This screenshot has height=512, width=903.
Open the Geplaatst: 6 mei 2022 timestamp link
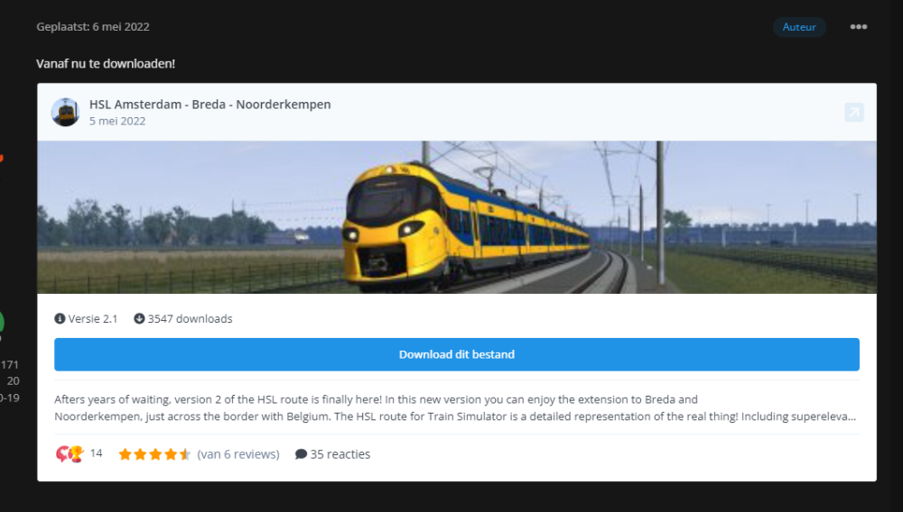[93, 26]
